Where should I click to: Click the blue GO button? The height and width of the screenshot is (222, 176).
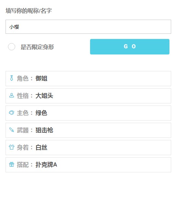[130, 47]
